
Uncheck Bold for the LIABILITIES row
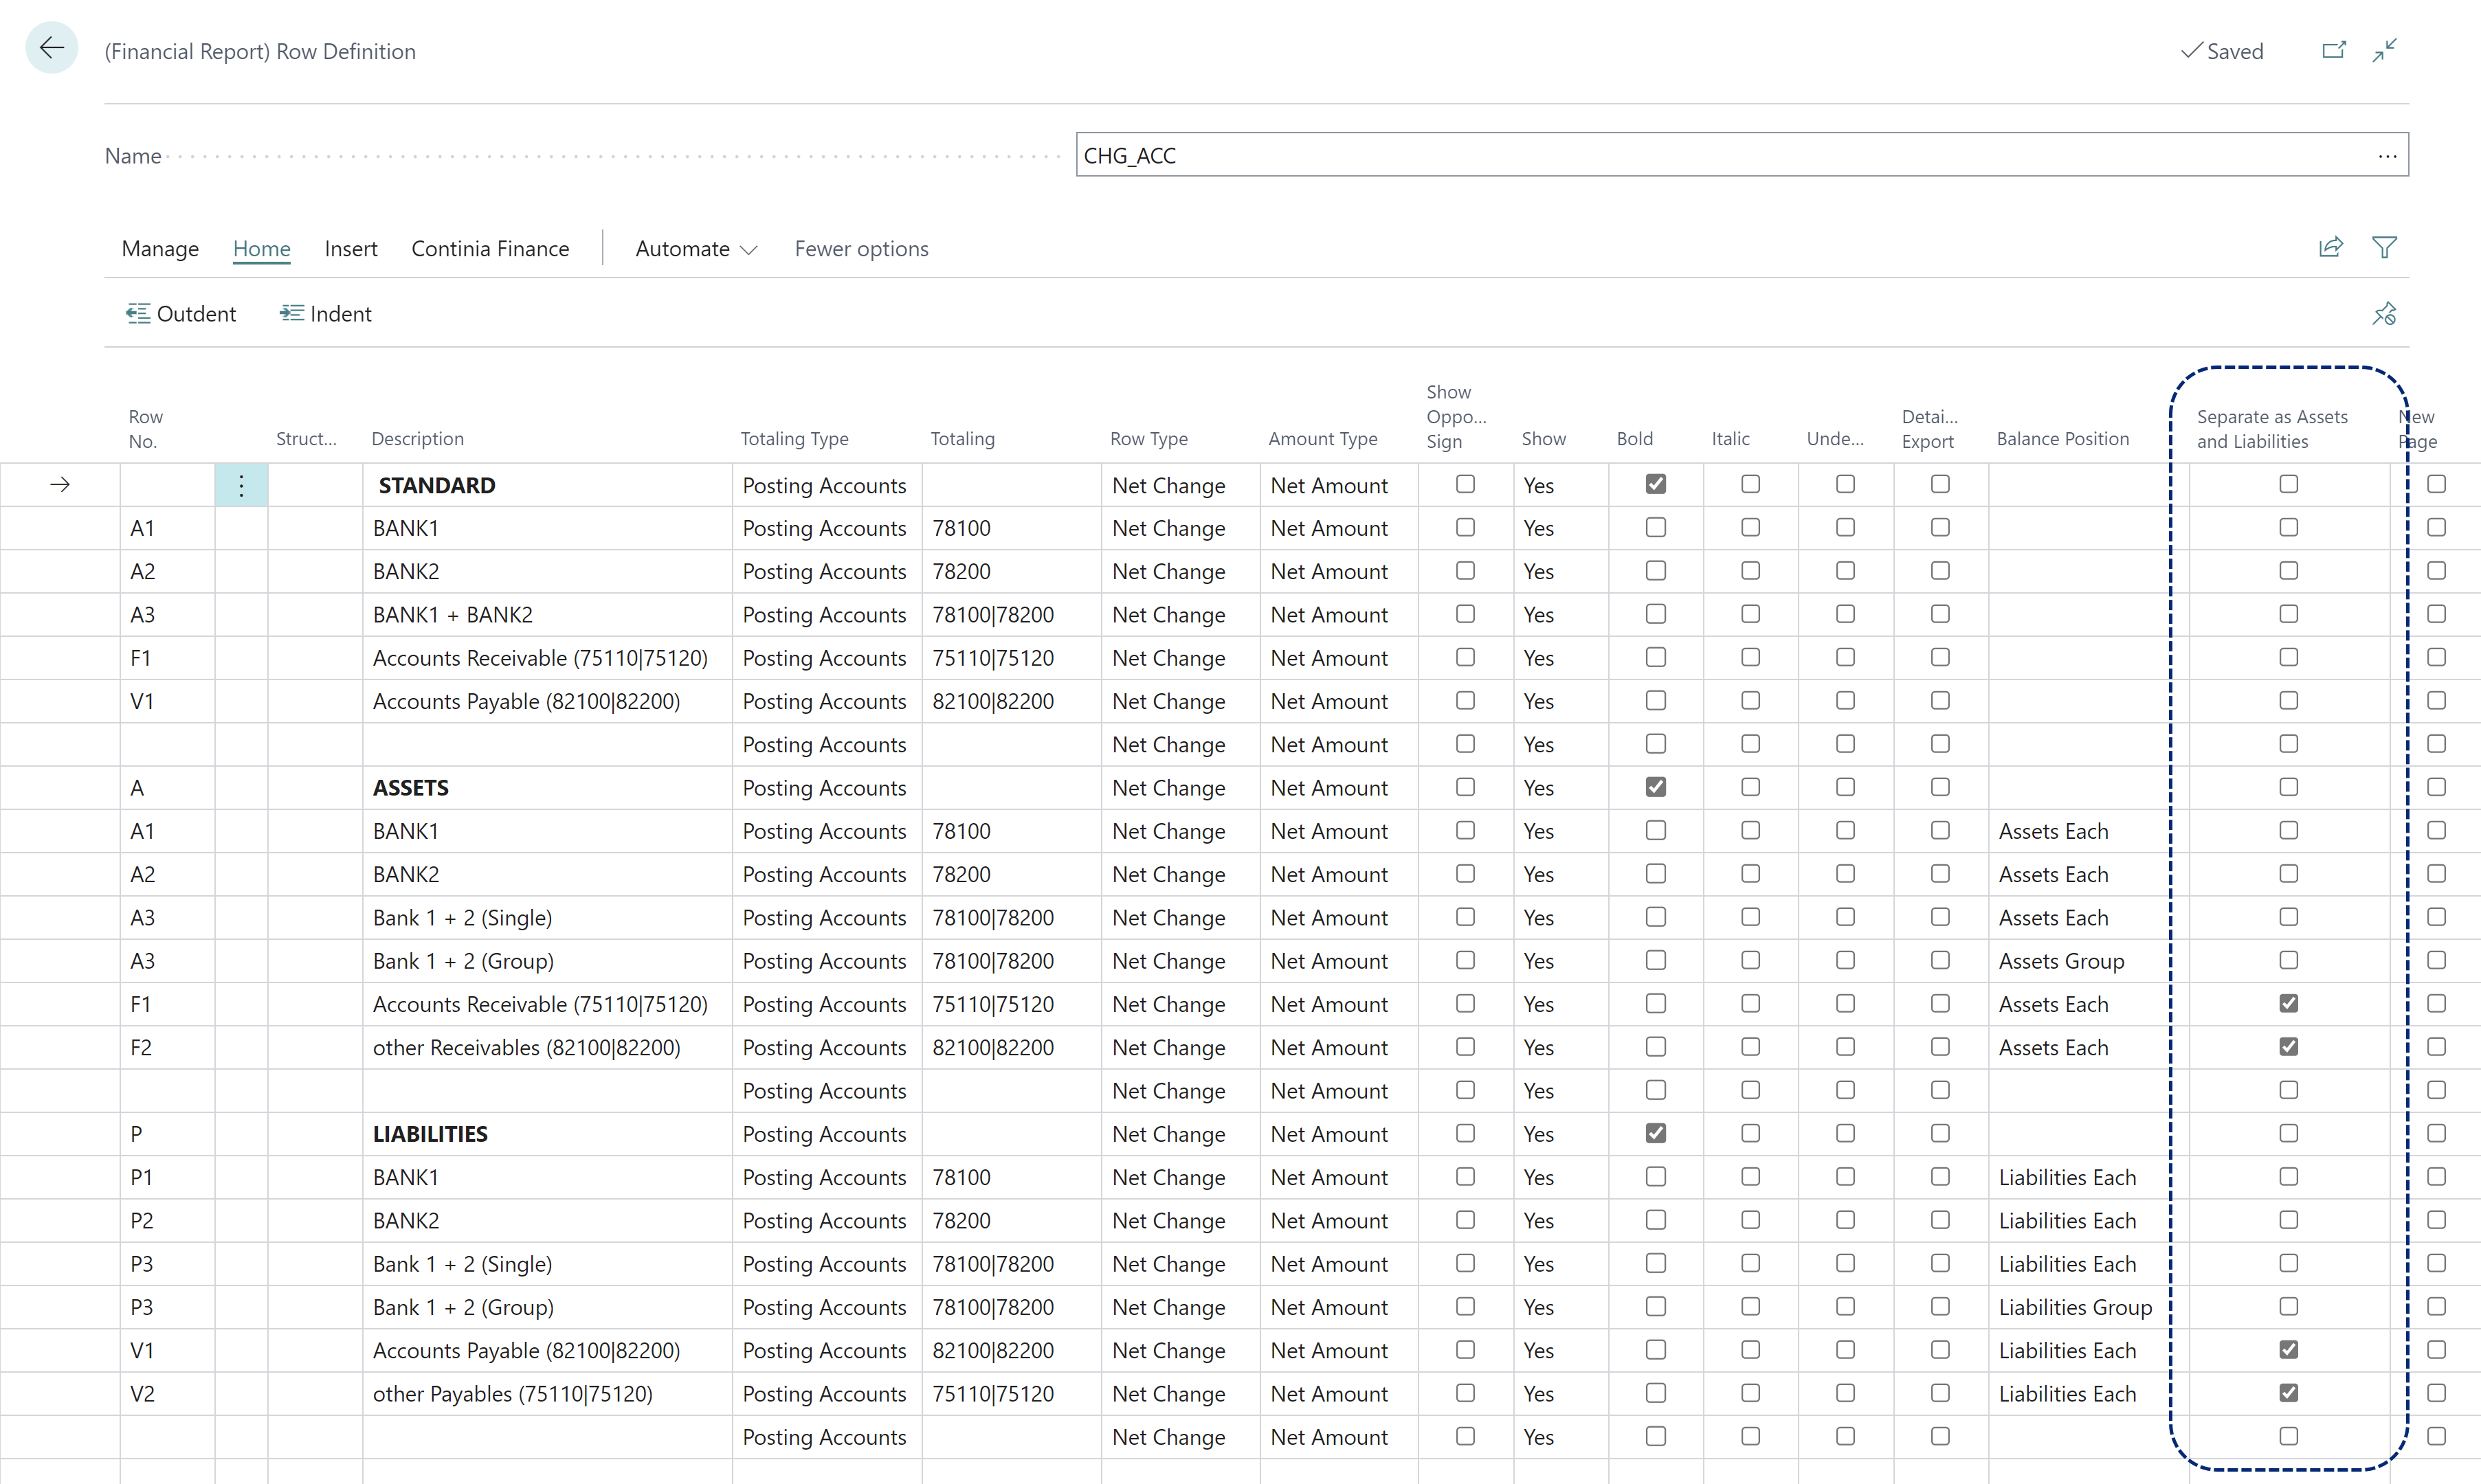click(x=1656, y=1133)
